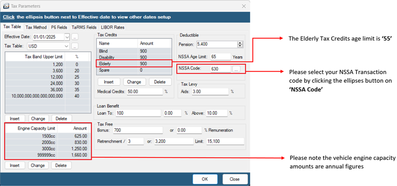This screenshot has width=397, height=186.
Task: Click the Retrenchment Limit field
Action: coord(225,141)
